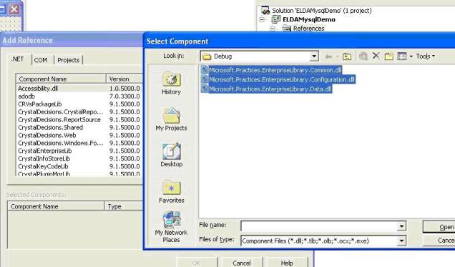Switch to the Projects tab
The height and width of the screenshot is (267, 455).
click(69, 60)
